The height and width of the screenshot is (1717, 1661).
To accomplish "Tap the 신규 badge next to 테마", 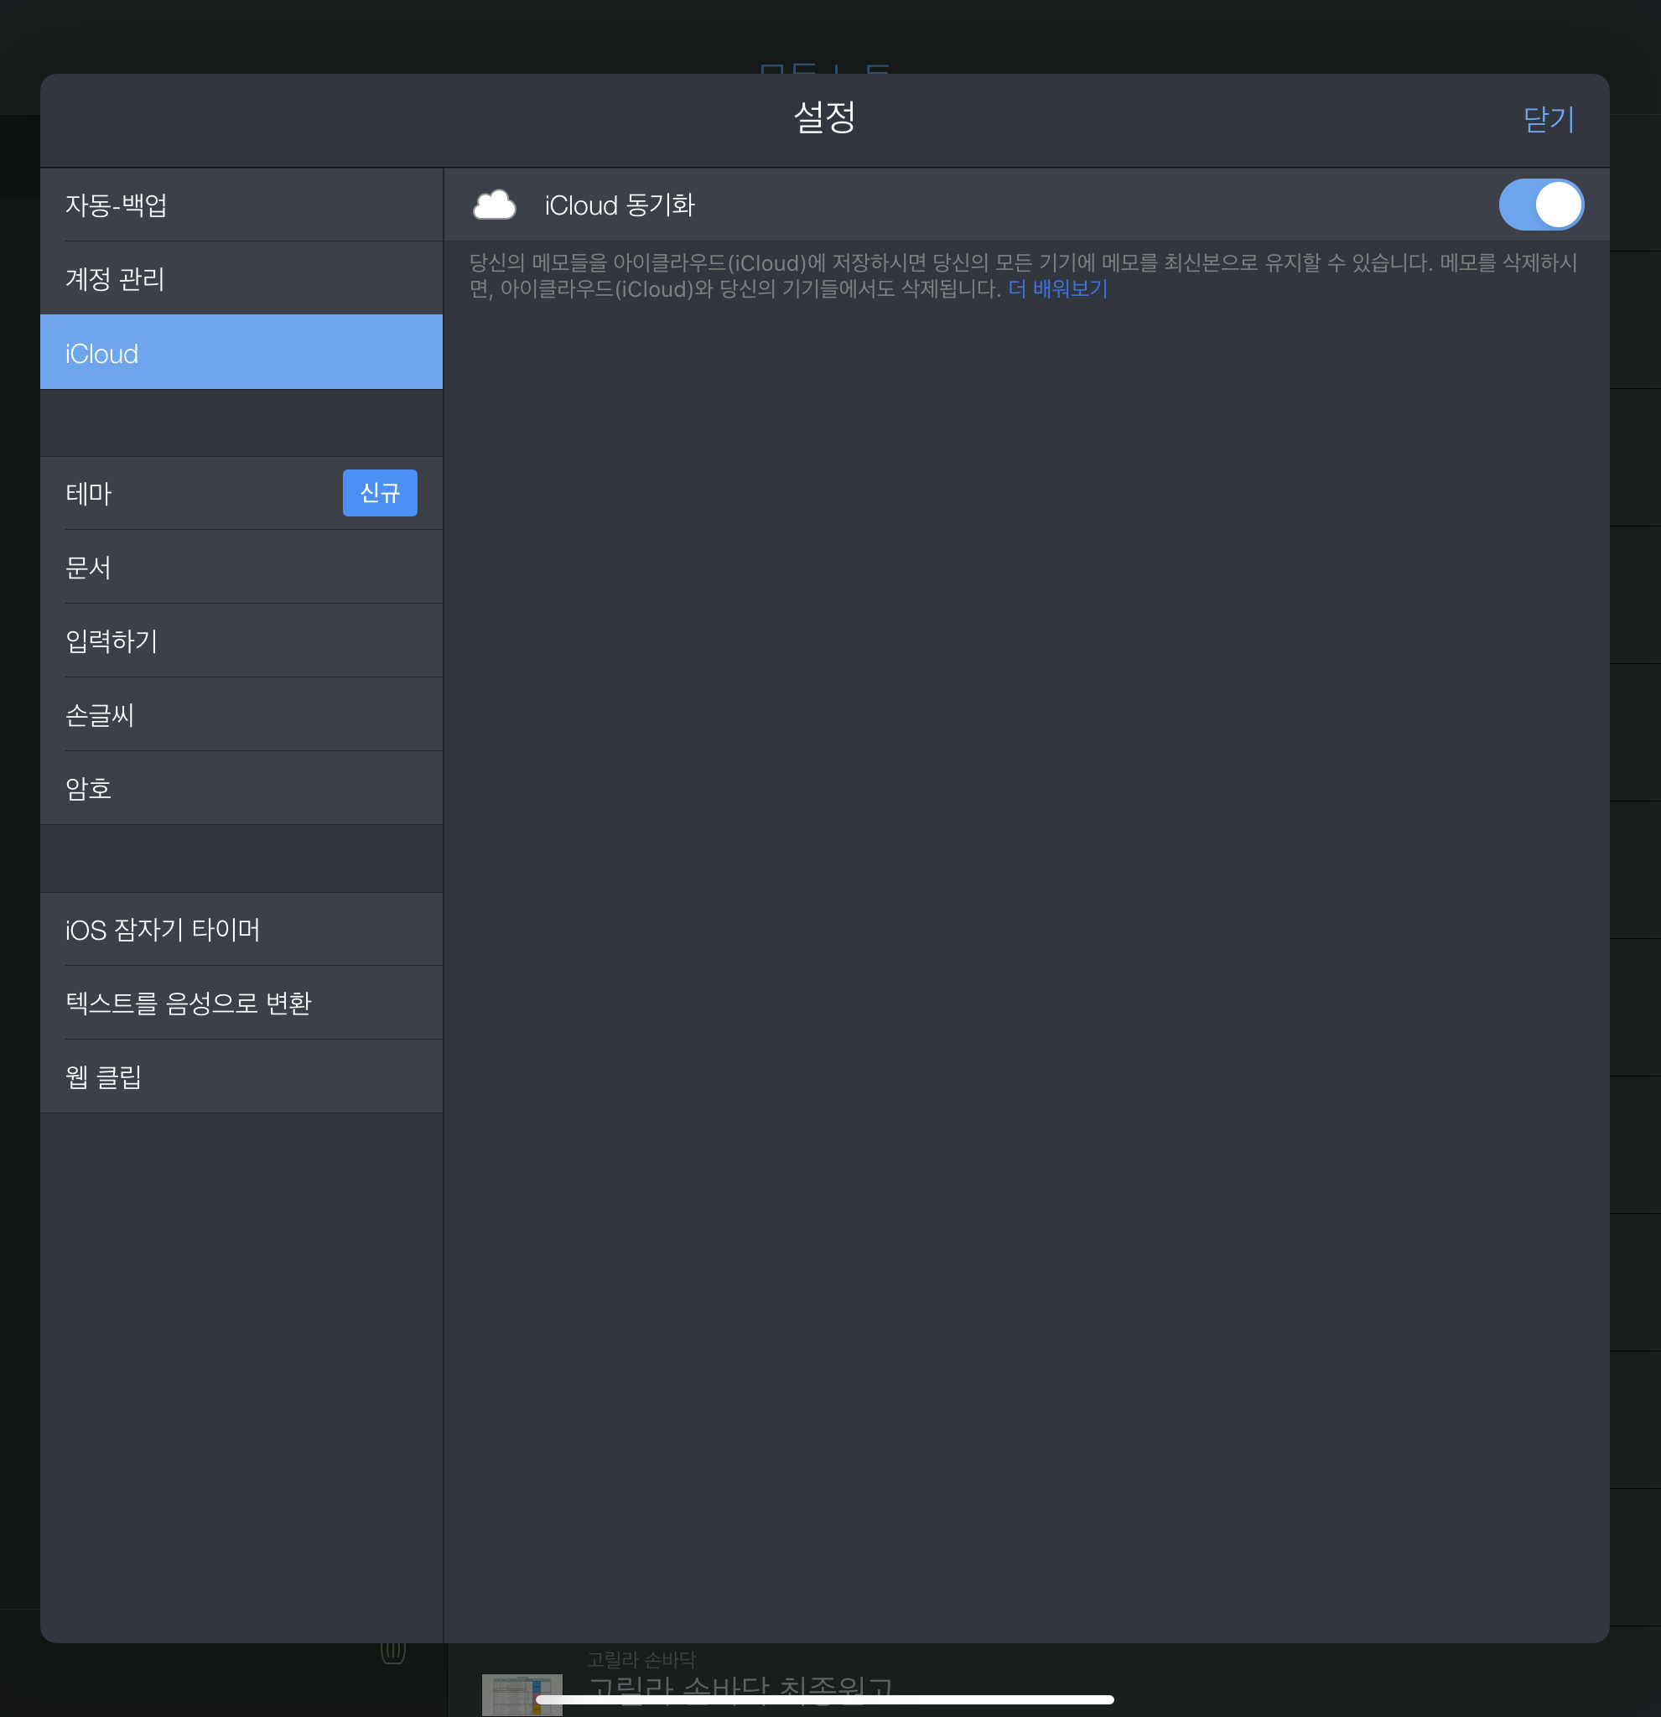I will coord(379,493).
